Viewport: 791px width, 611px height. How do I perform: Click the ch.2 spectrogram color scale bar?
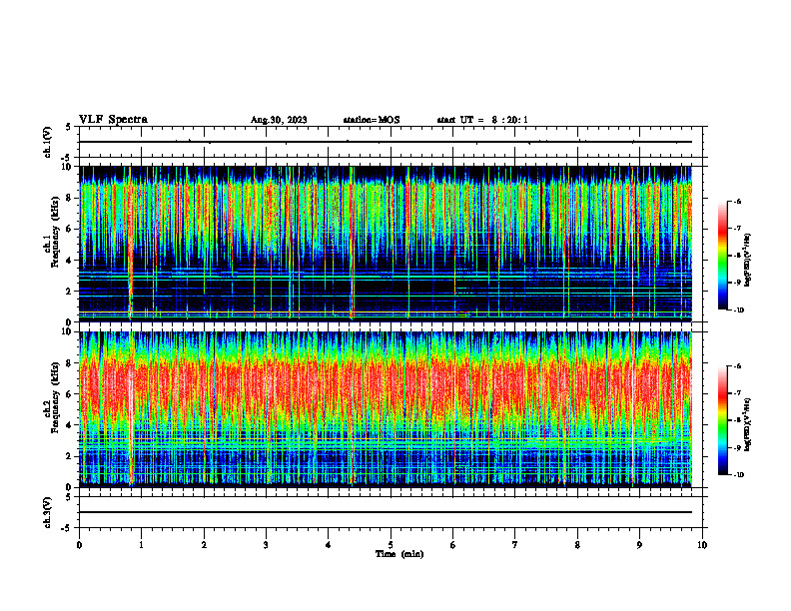722,420
